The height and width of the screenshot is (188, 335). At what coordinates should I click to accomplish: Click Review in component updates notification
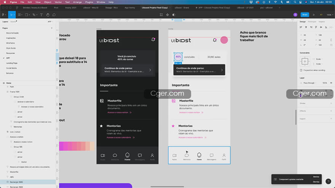coord(316,177)
